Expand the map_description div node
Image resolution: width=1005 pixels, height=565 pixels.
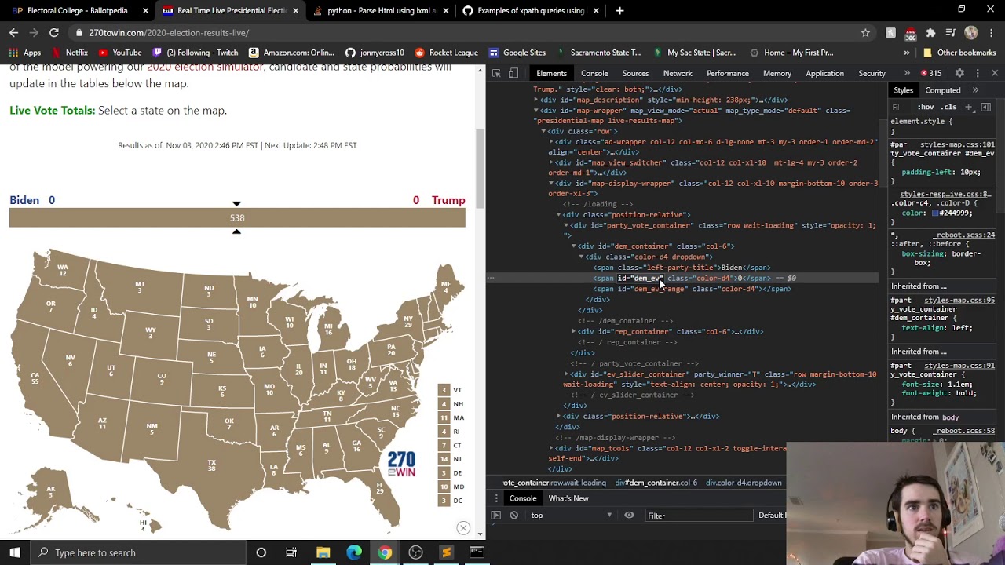point(536,100)
